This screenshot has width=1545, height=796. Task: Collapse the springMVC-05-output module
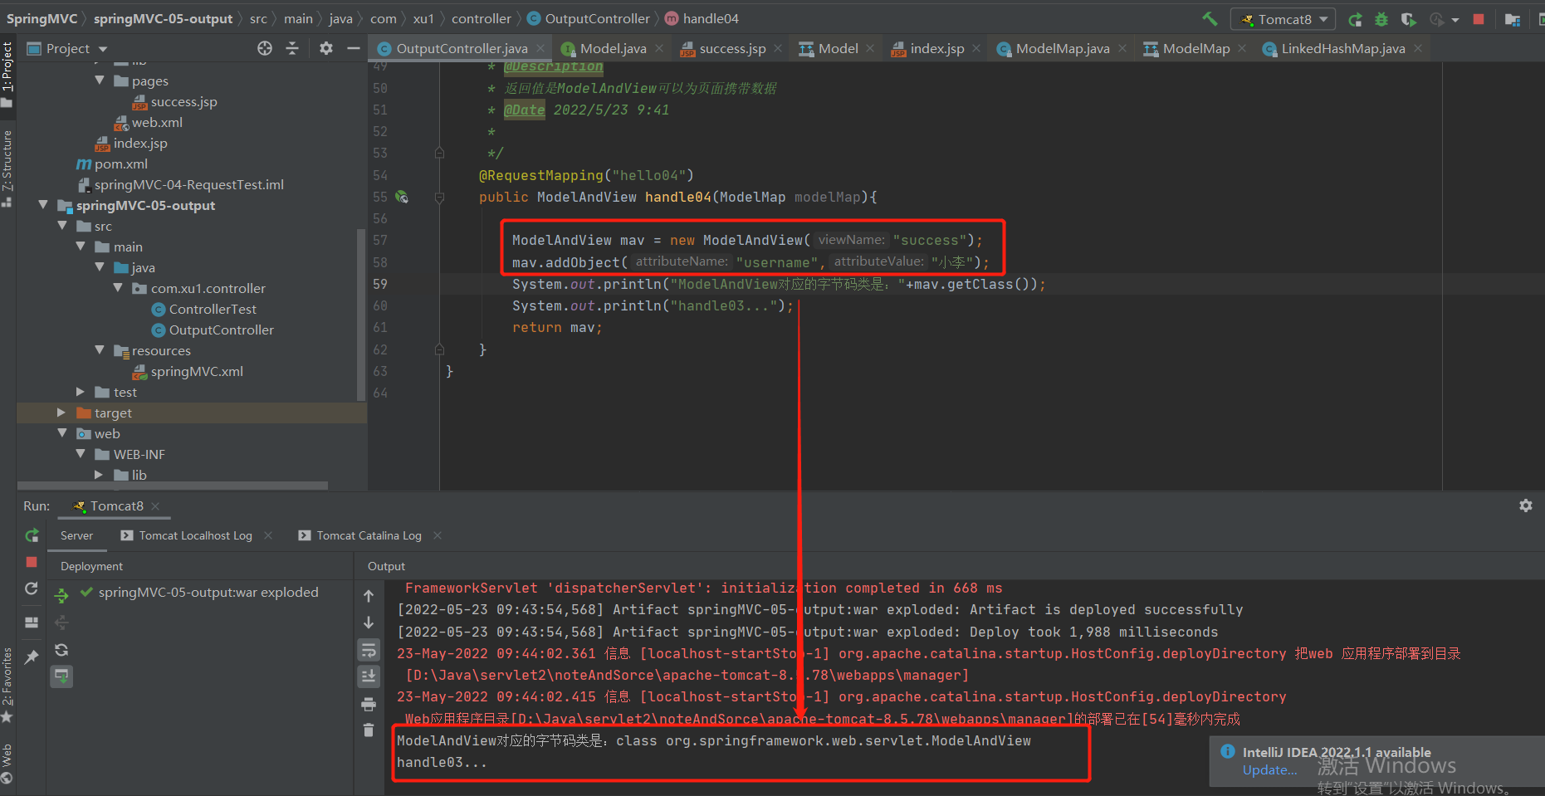tap(43, 204)
